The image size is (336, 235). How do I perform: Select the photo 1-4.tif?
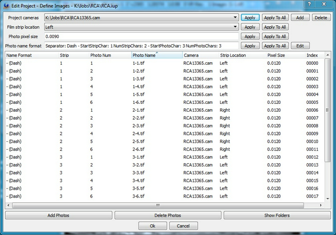coord(138,86)
